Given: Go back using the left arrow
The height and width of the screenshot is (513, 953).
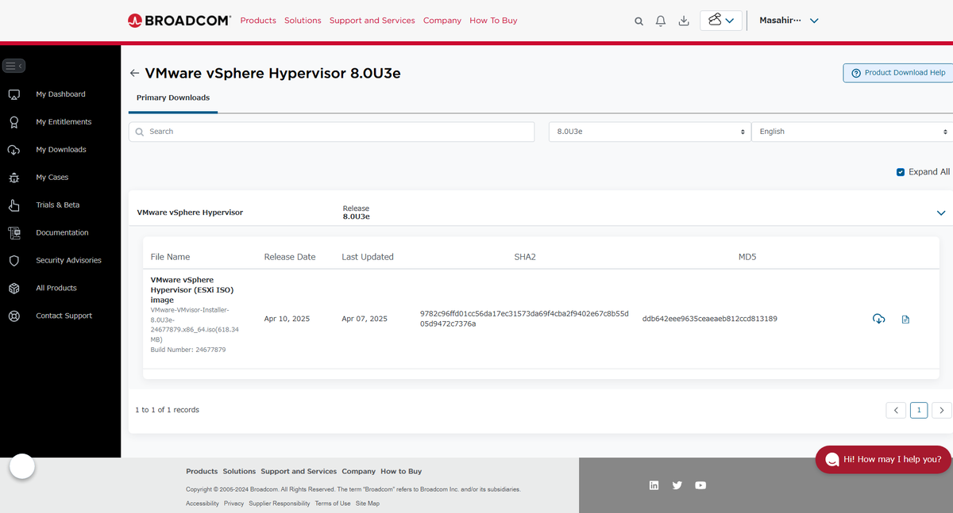Looking at the screenshot, I should (134, 73).
